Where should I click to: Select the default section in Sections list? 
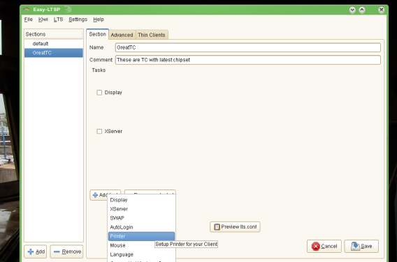(54, 44)
